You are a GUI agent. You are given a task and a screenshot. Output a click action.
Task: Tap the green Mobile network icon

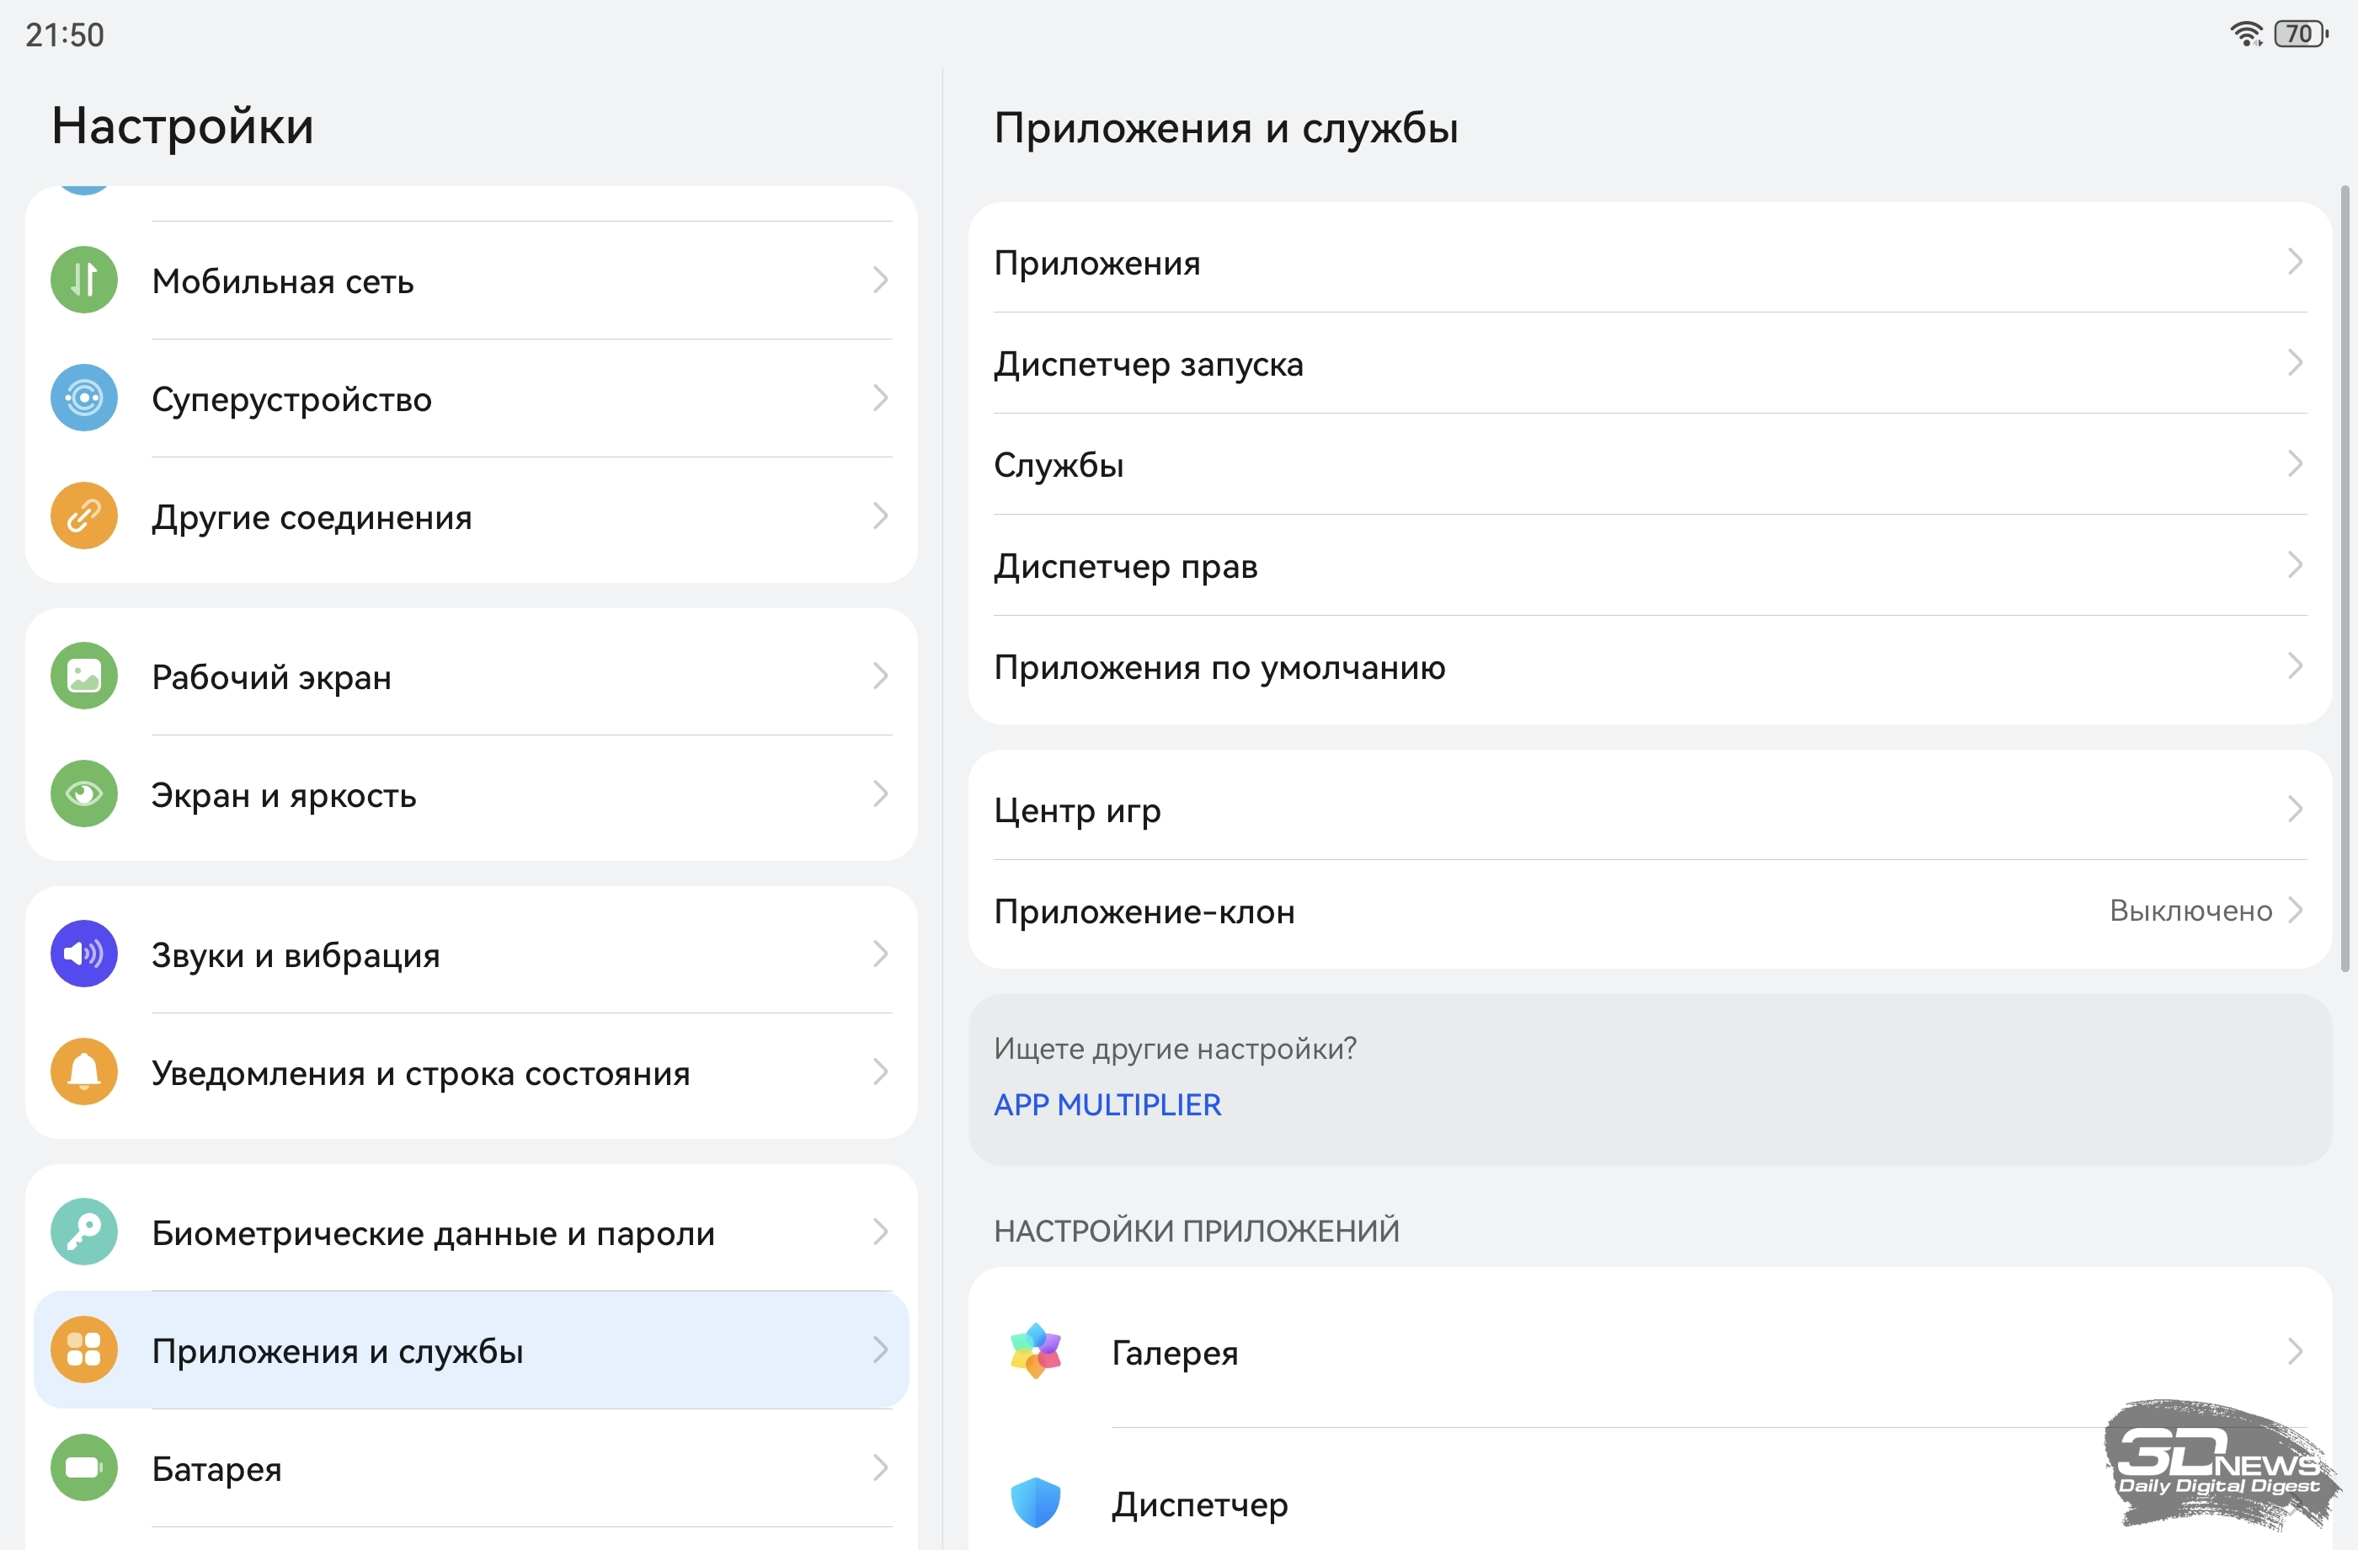(84, 281)
